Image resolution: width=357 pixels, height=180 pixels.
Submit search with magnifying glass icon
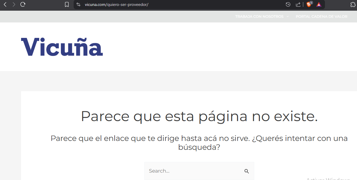pos(247,171)
